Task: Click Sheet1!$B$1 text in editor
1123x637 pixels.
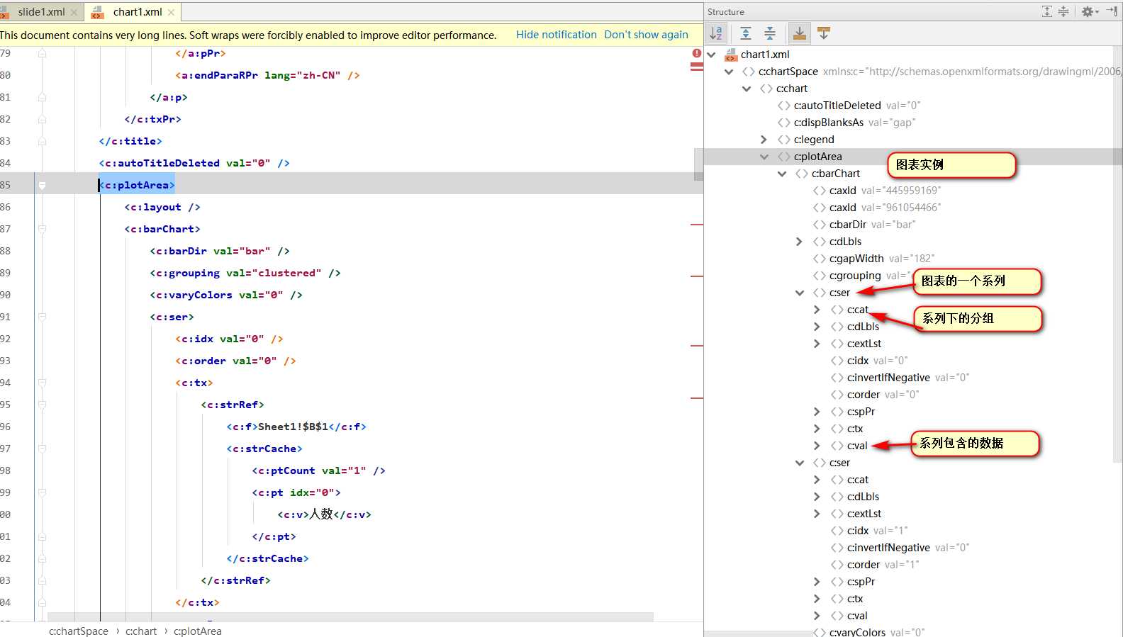Action: click(x=293, y=427)
